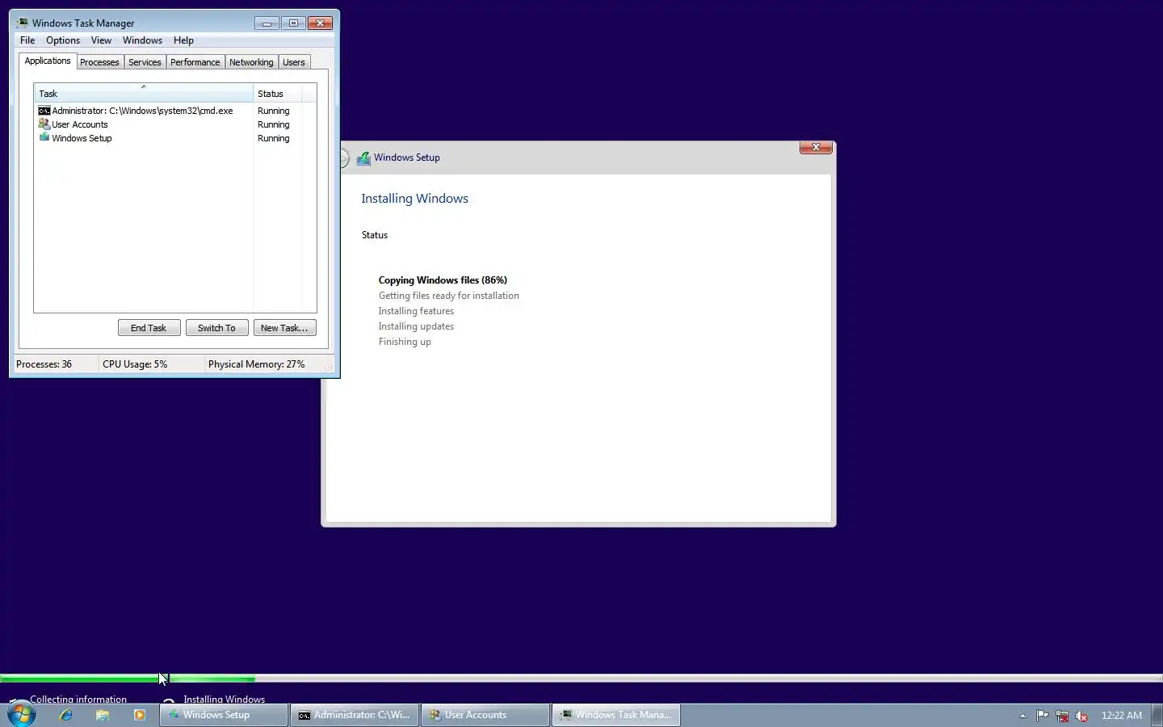The height and width of the screenshot is (727, 1163).
Task: Switch to the Applications tab
Action: (48, 61)
